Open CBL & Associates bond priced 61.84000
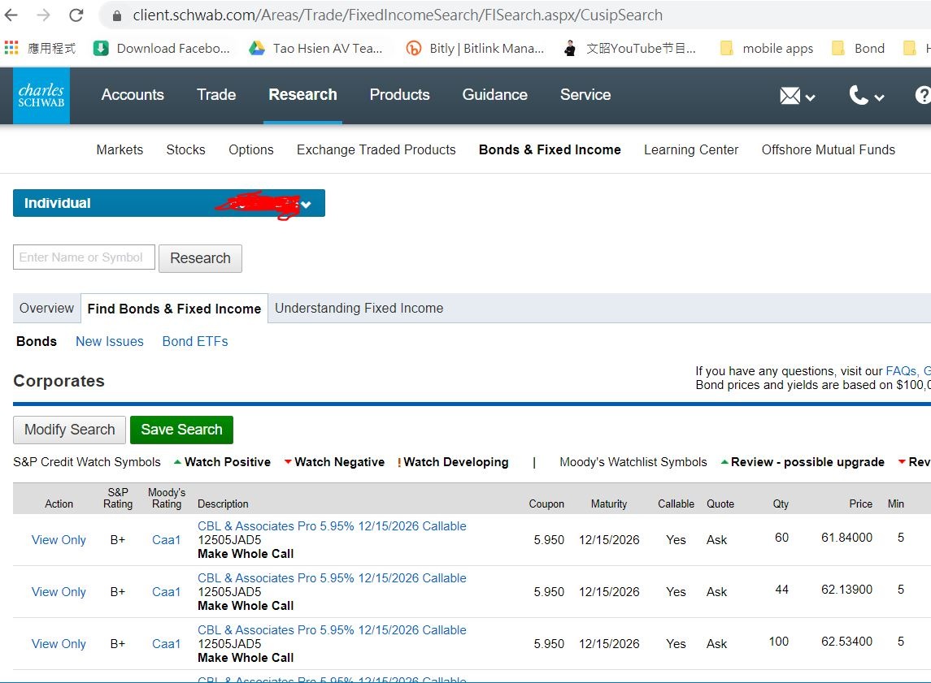Viewport: 931px width, 683px height. pos(332,526)
